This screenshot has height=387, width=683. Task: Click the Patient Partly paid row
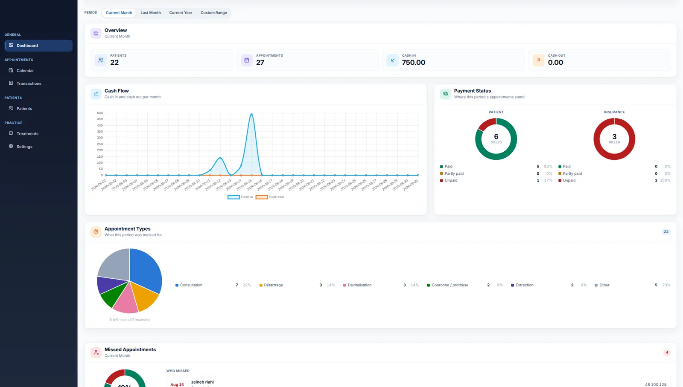tap(496, 174)
